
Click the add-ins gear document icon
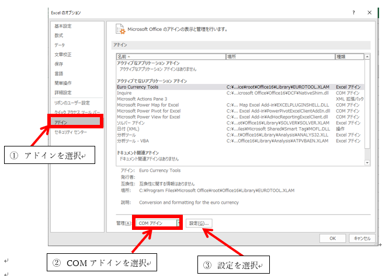click(120, 29)
